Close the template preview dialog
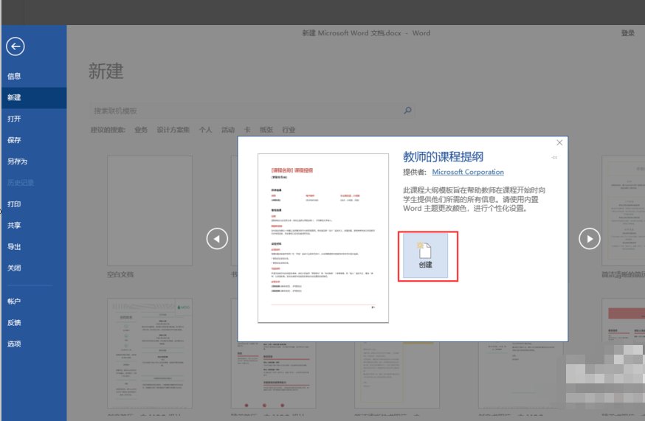 tap(559, 142)
